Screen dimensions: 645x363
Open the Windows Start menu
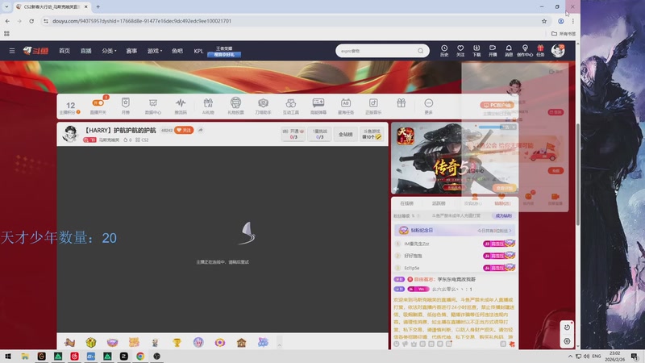click(x=8, y=356)
